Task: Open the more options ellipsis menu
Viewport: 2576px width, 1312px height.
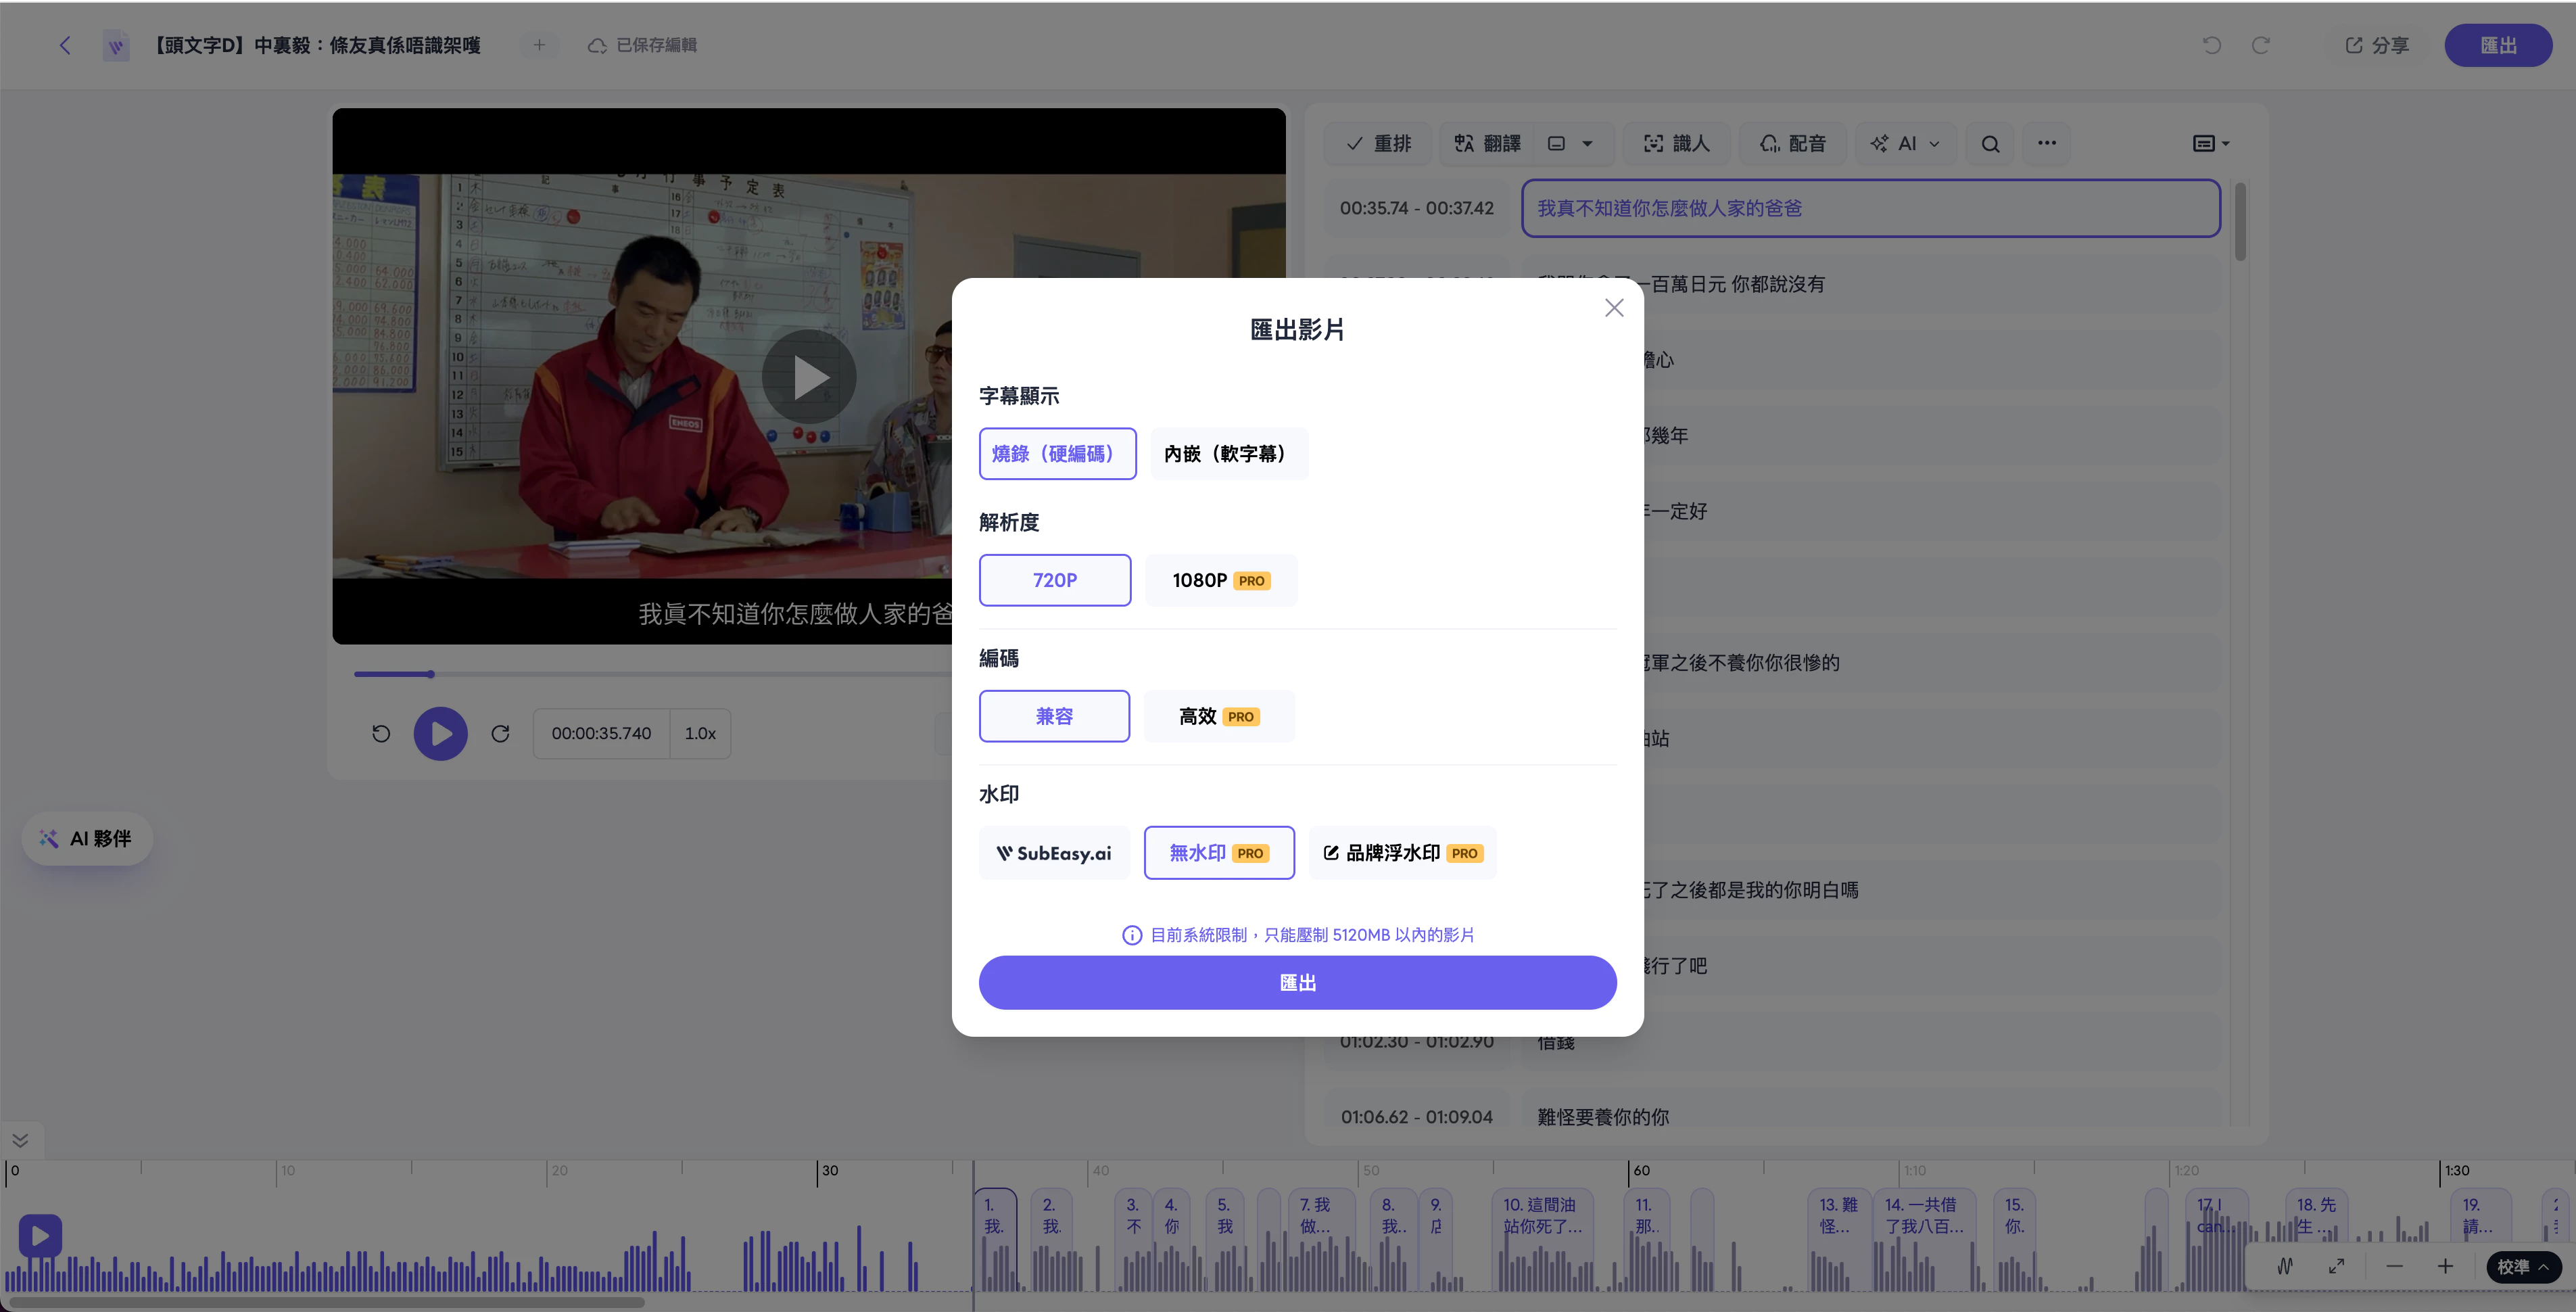Action: point(2047,143)
